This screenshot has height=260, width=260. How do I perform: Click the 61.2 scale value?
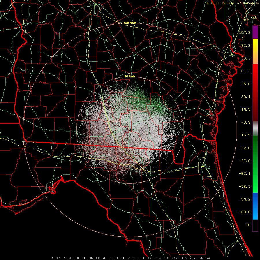click(246, 71)
